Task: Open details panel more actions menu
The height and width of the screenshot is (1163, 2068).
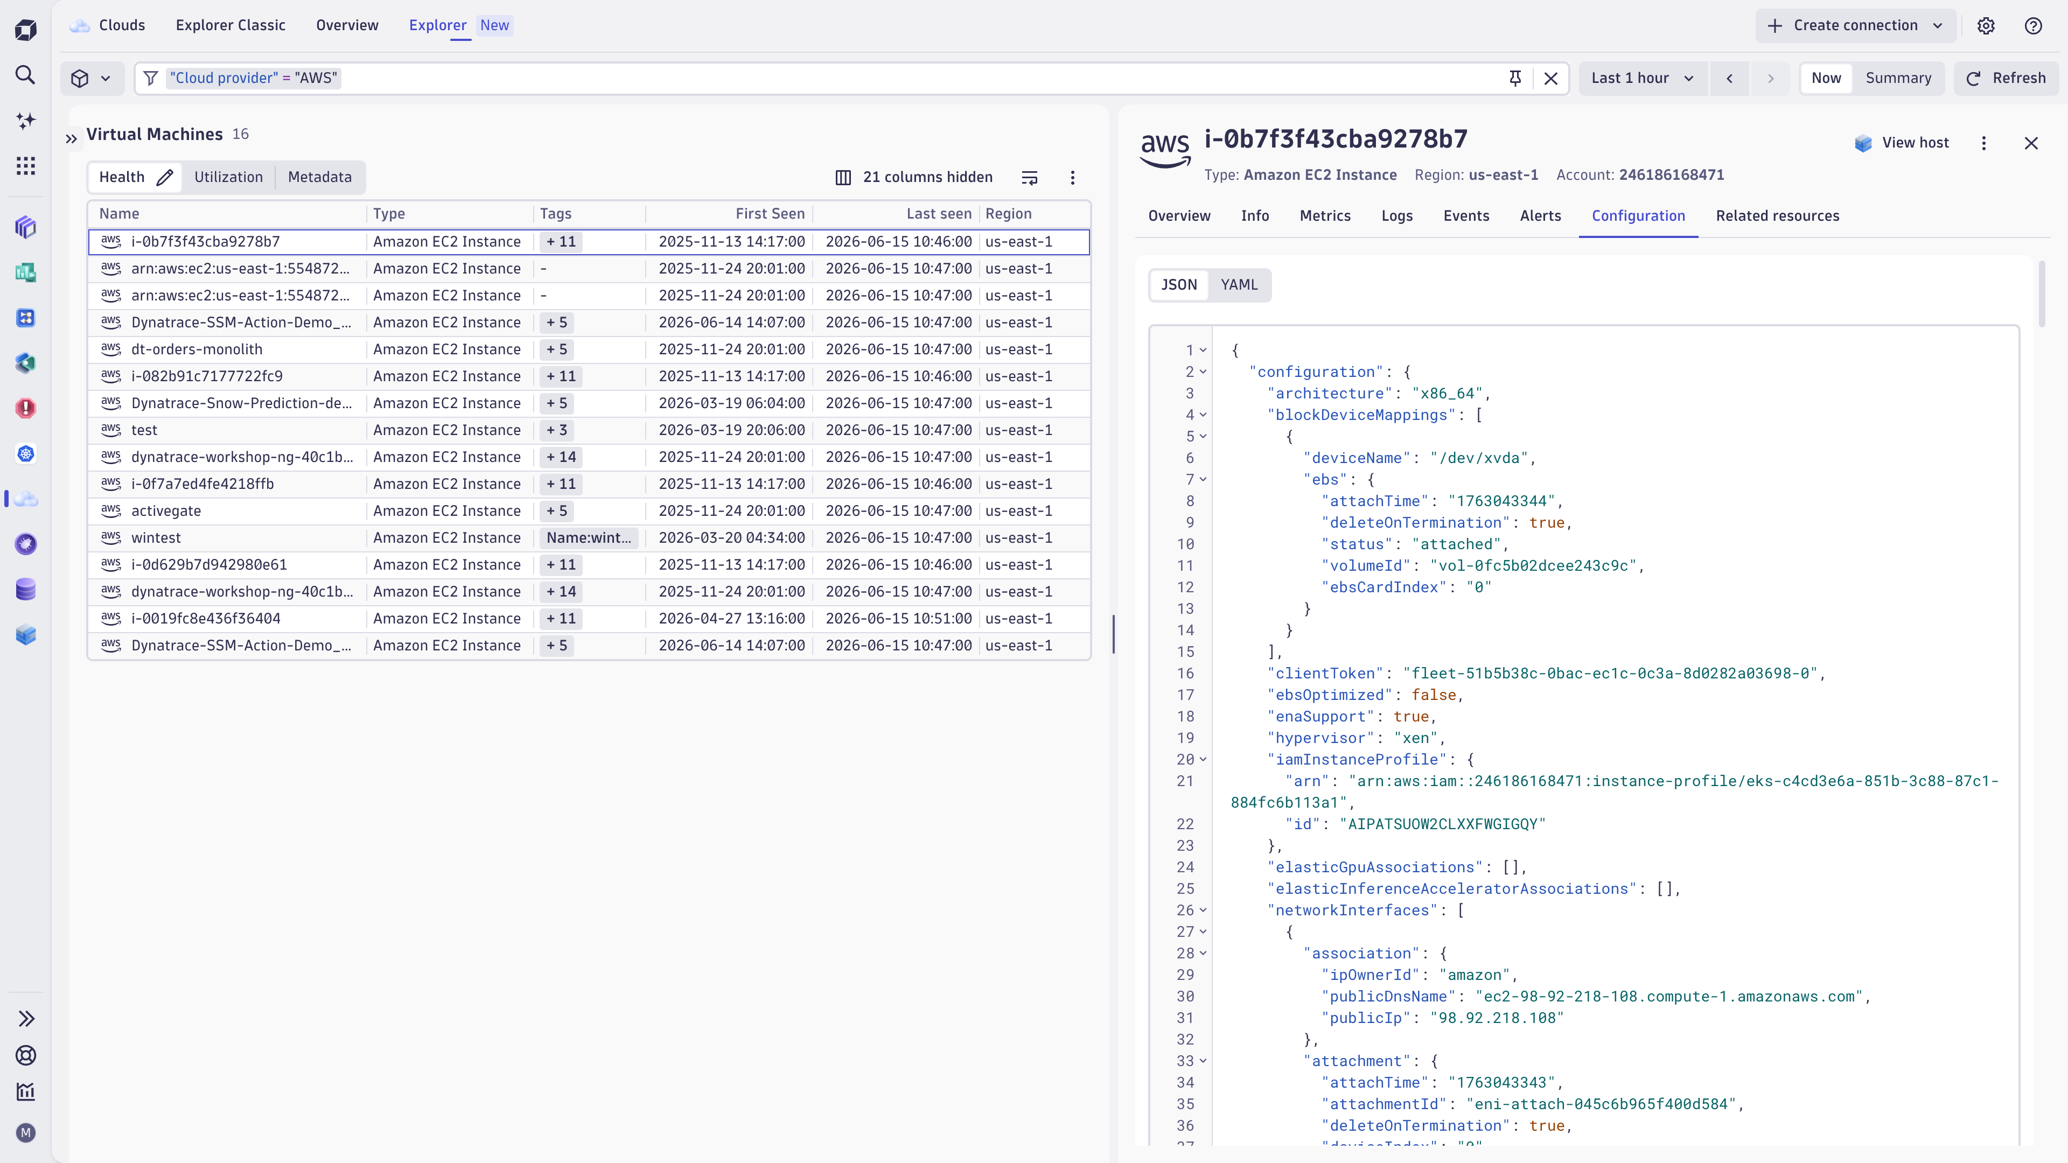Action: [x=1983, y=143]
